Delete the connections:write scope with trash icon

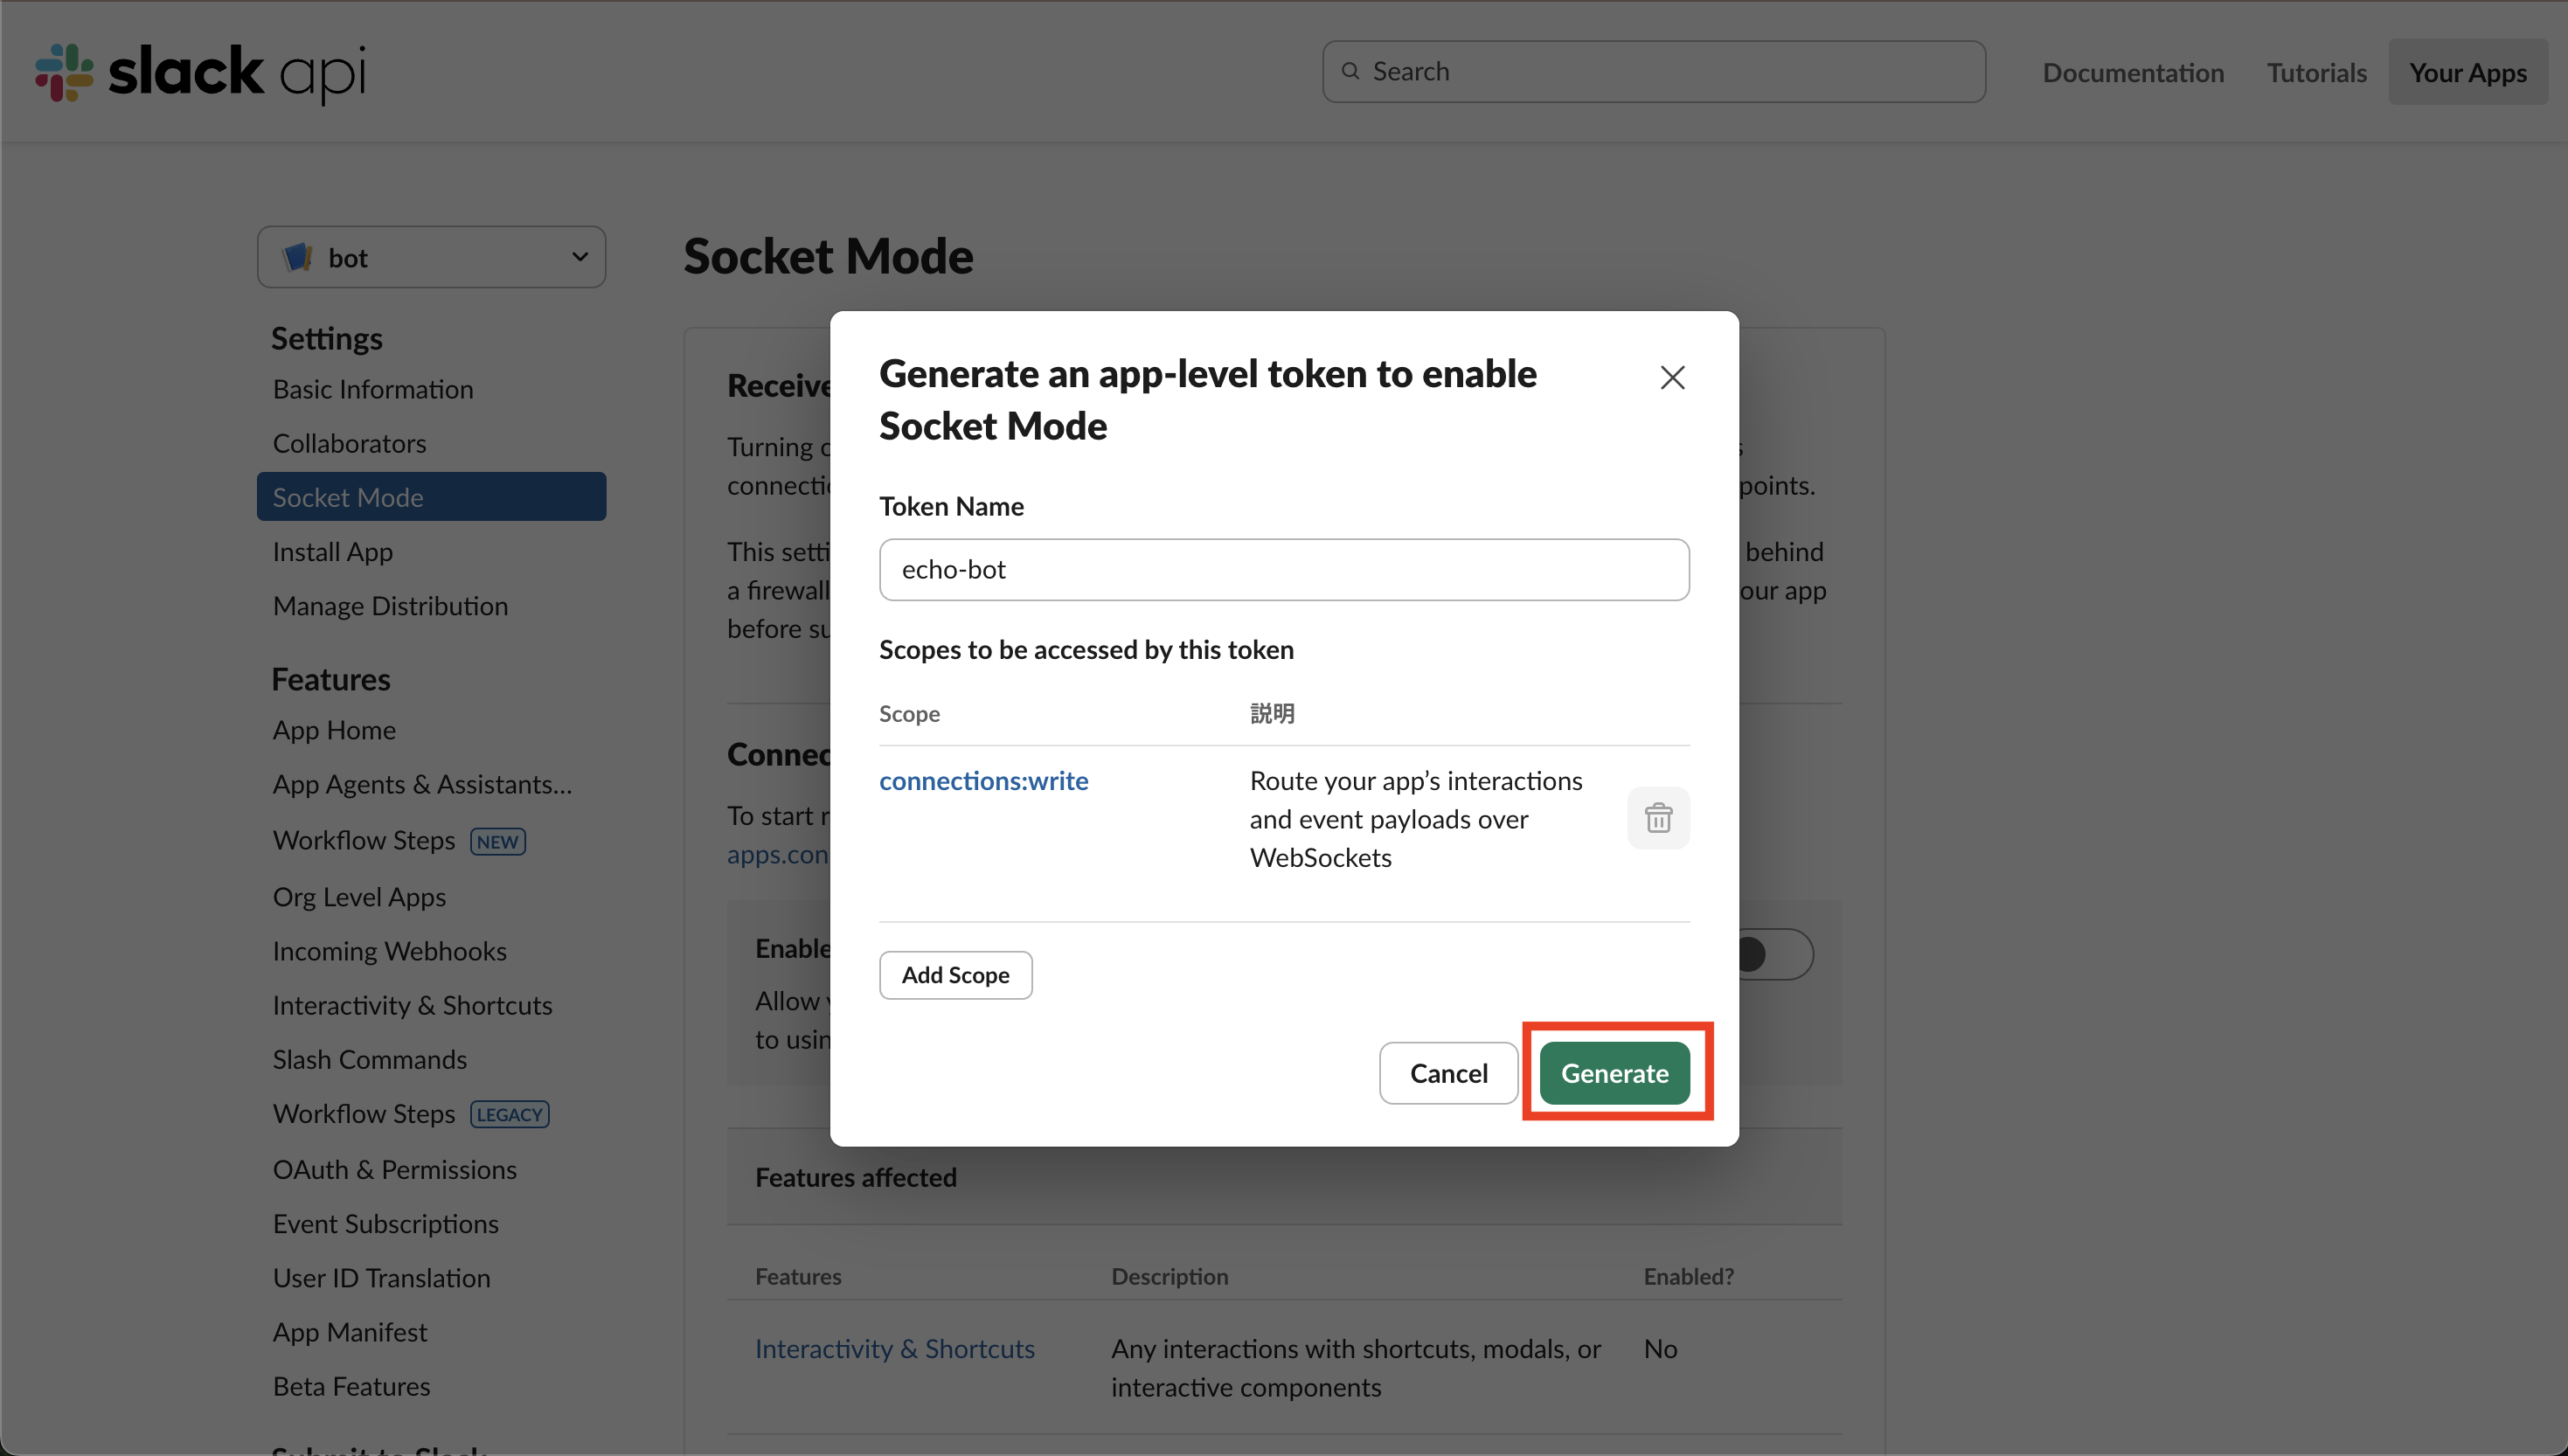[x=1658, y=818]
